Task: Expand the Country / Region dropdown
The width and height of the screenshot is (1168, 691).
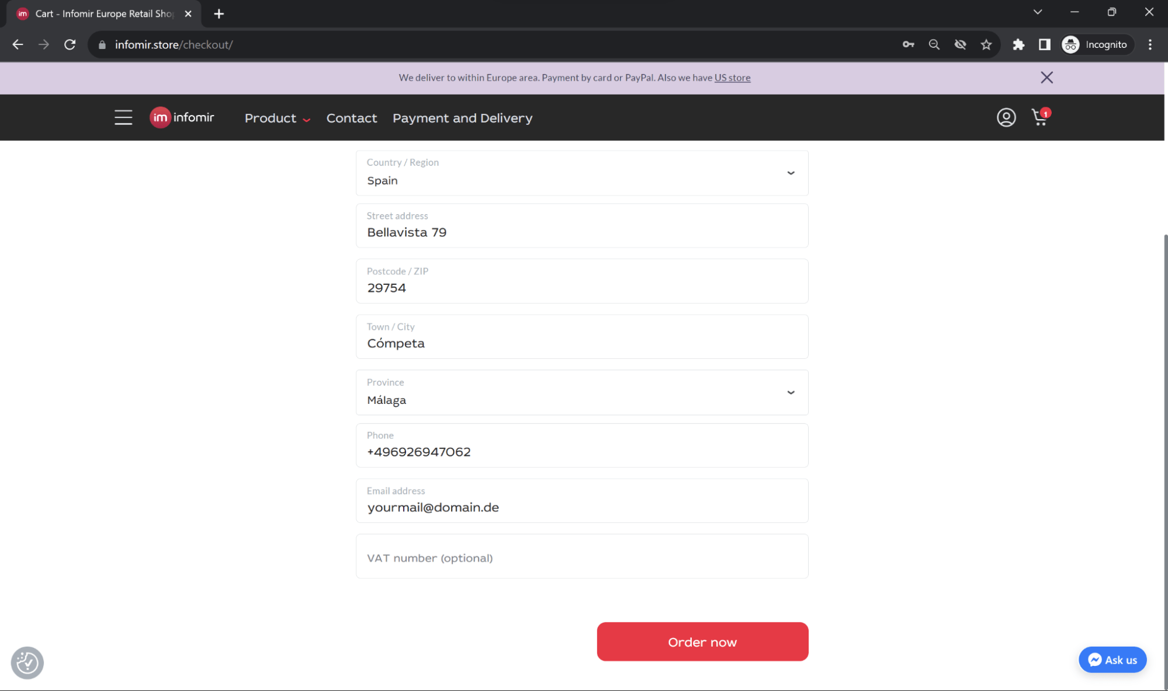Action: pos(791,173)
